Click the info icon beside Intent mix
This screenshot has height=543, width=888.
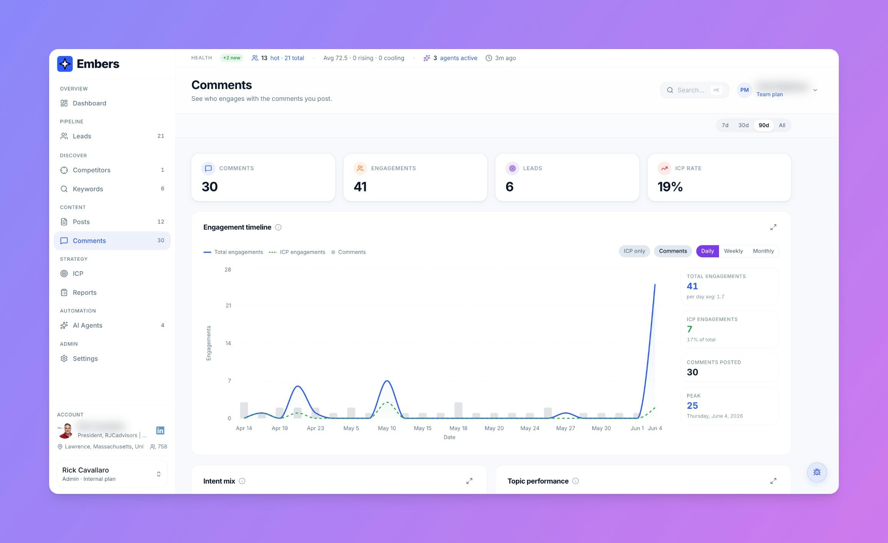242,481
